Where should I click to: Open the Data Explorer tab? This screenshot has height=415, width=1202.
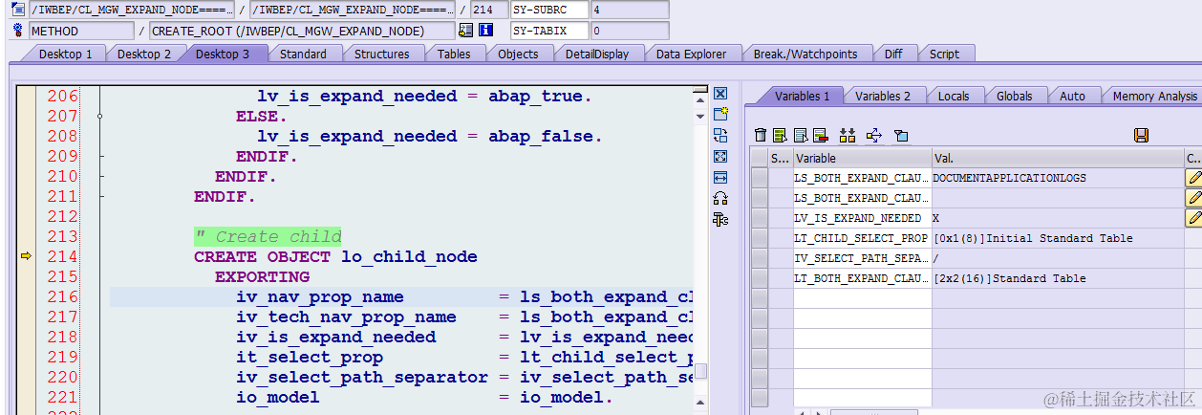point(691,54)
